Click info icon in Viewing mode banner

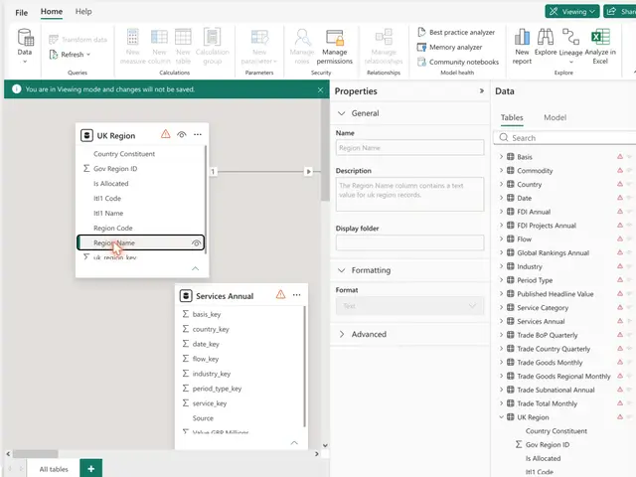coord(17,89)
